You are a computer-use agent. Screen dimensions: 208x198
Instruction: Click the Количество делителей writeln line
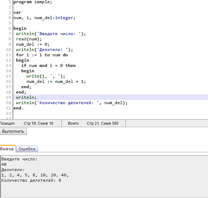72,103
